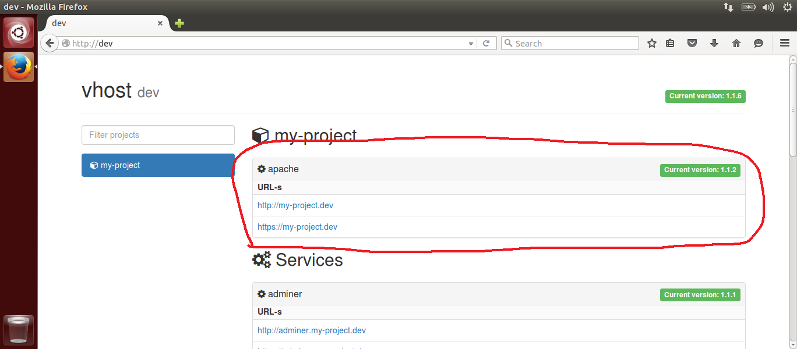Follow the http://adminer.my-project.dev link
Viewport: 797px width, 349px height.
pos(312,330)
